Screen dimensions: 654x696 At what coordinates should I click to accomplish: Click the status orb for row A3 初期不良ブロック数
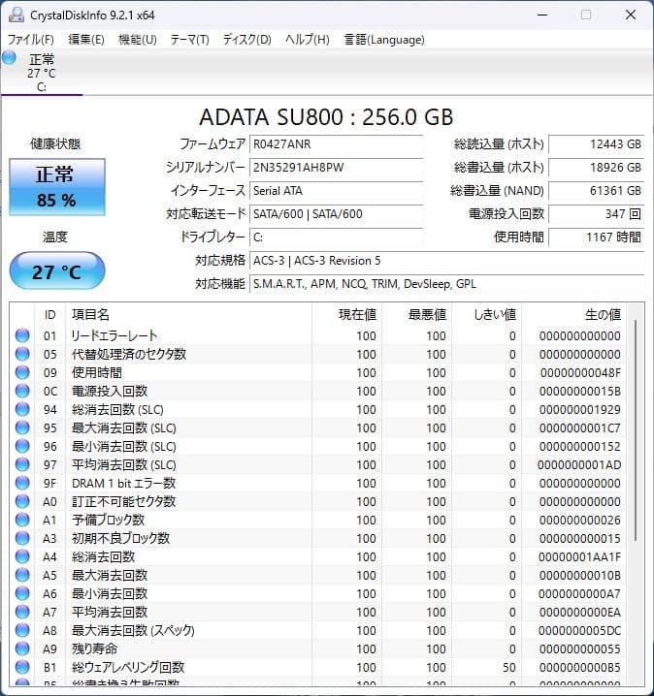coord(22,538)
